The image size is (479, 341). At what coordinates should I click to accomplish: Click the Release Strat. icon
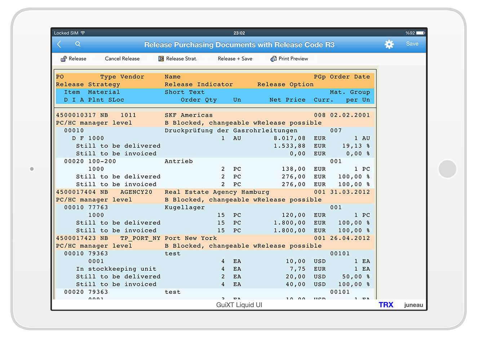pos(161,59)
